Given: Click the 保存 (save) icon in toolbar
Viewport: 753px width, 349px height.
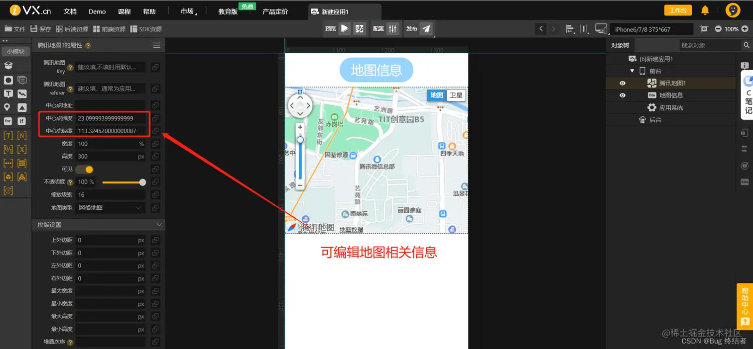Looking at the screenshot, I should coord(35,28).
